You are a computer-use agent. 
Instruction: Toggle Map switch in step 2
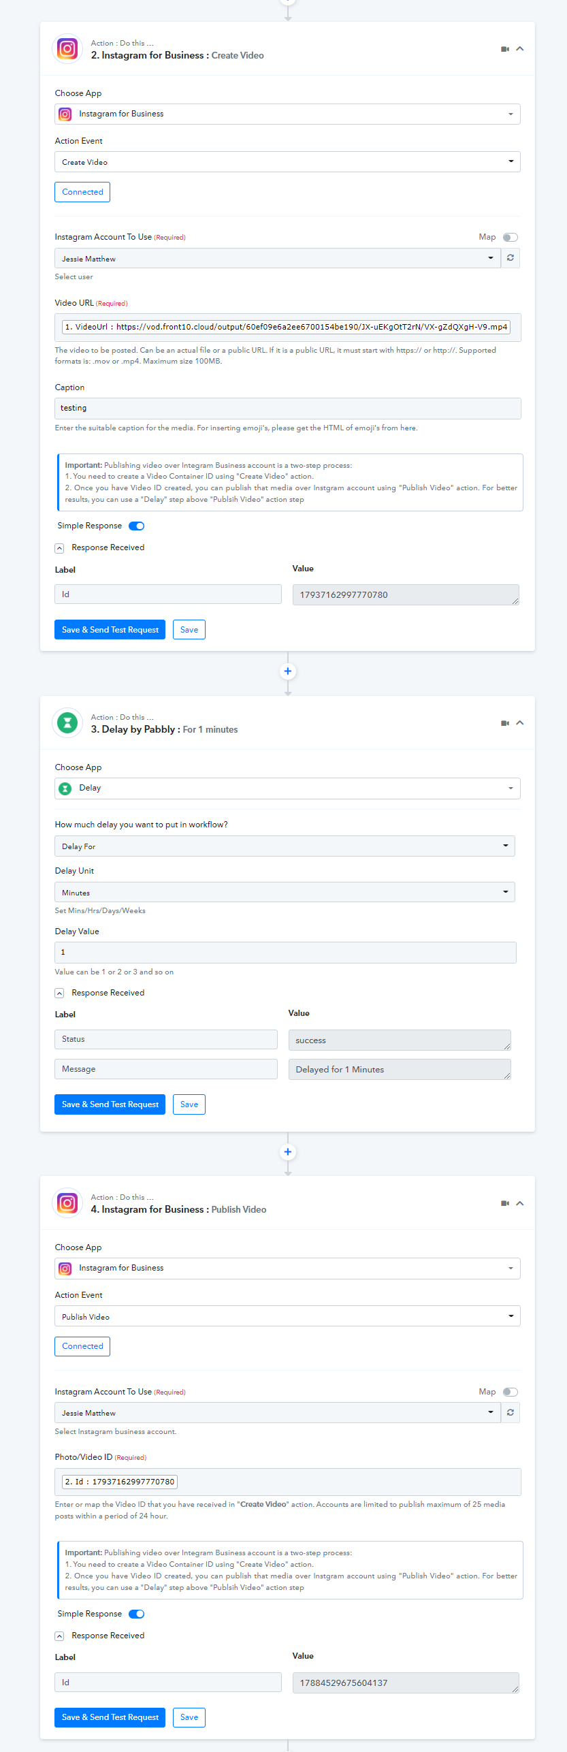(x=511, y=238)
